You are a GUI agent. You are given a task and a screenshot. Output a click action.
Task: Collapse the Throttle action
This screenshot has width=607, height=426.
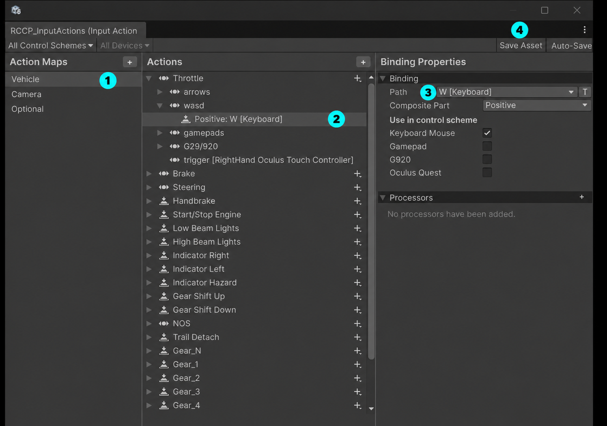pos(149,78)
